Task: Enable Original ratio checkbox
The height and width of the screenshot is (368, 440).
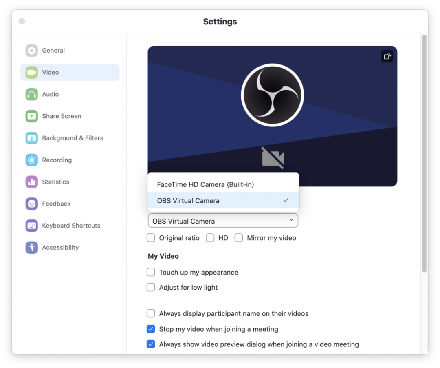Action: click(x=151, y=238)
